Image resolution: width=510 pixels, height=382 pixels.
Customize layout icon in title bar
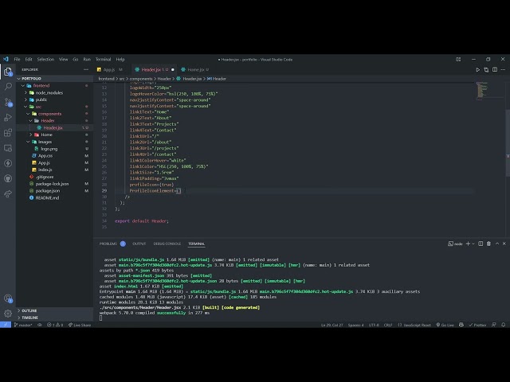[x=458, y=60]
